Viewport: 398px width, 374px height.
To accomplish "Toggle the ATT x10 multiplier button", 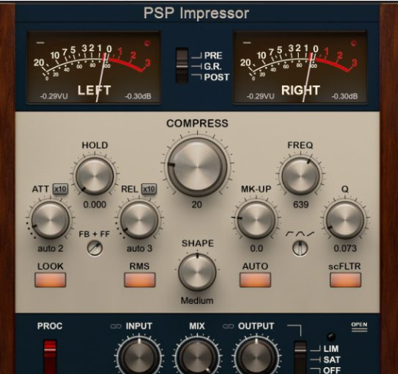I will click(x=60, y=189).
